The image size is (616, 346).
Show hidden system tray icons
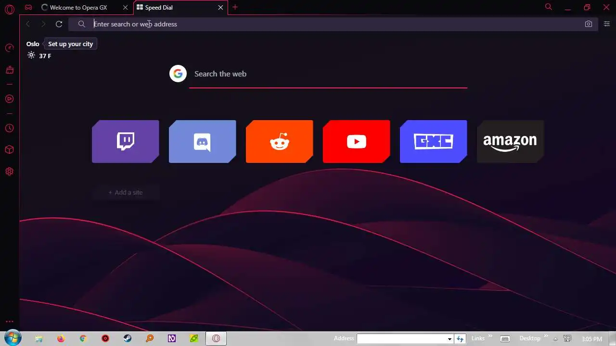tap(555, 339)
